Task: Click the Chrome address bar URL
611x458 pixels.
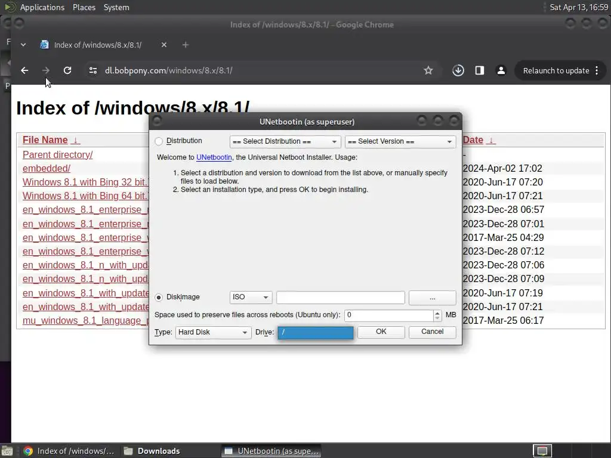Action: [x=169, y=70]
